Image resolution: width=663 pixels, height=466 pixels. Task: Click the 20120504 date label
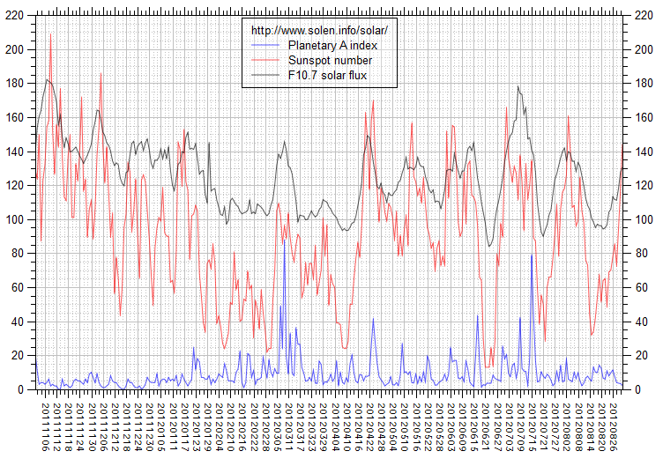tap(393, 427)
